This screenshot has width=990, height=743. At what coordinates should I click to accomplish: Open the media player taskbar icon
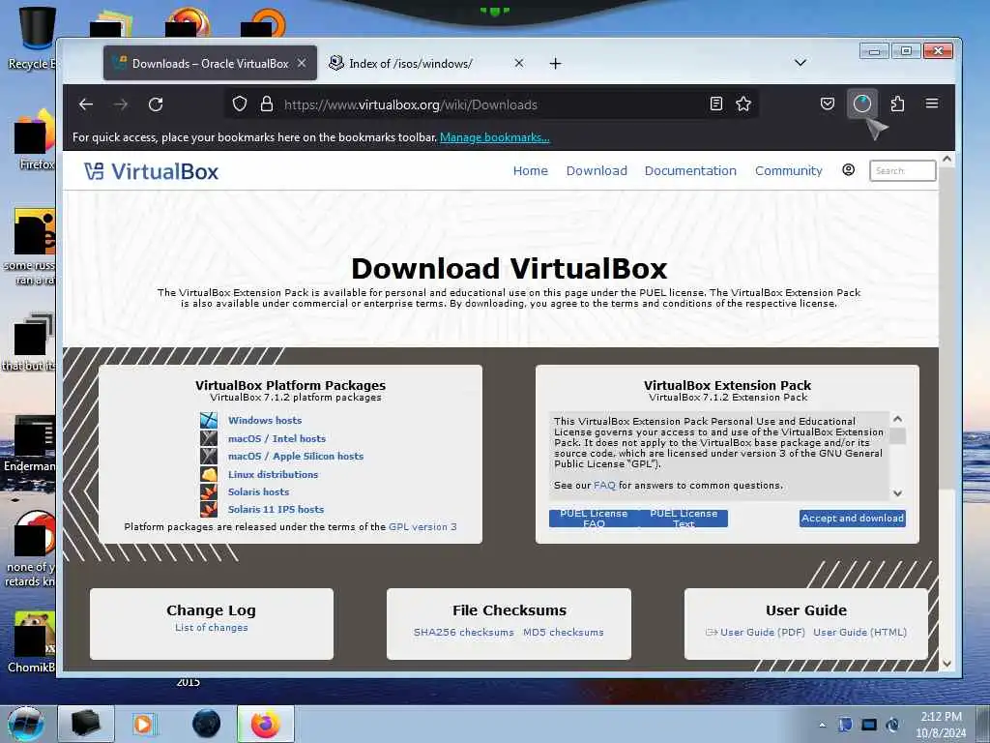(143, 724)
